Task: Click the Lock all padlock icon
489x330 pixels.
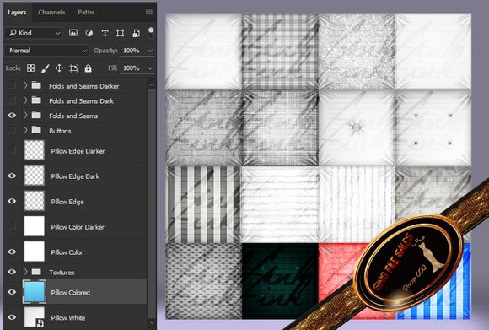Action: point(89,68)
